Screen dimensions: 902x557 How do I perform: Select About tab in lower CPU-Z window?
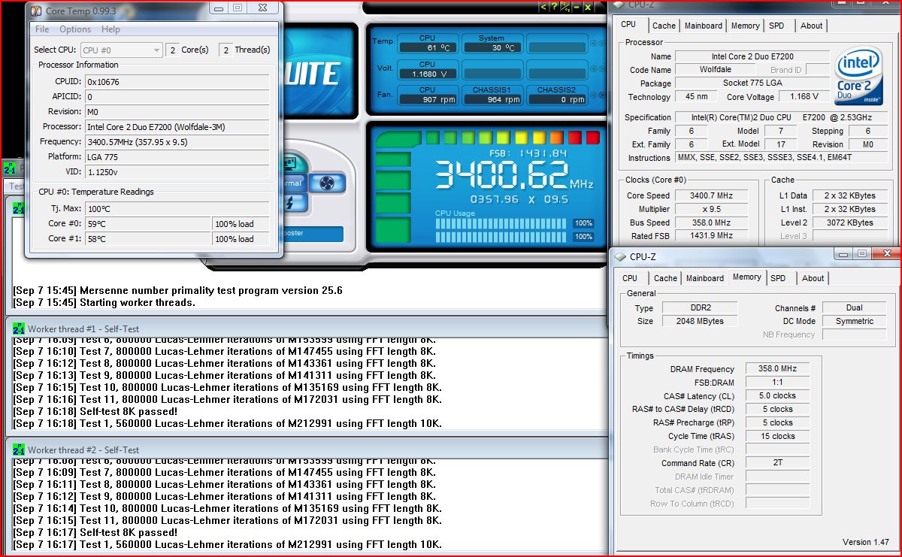[813, 278]
